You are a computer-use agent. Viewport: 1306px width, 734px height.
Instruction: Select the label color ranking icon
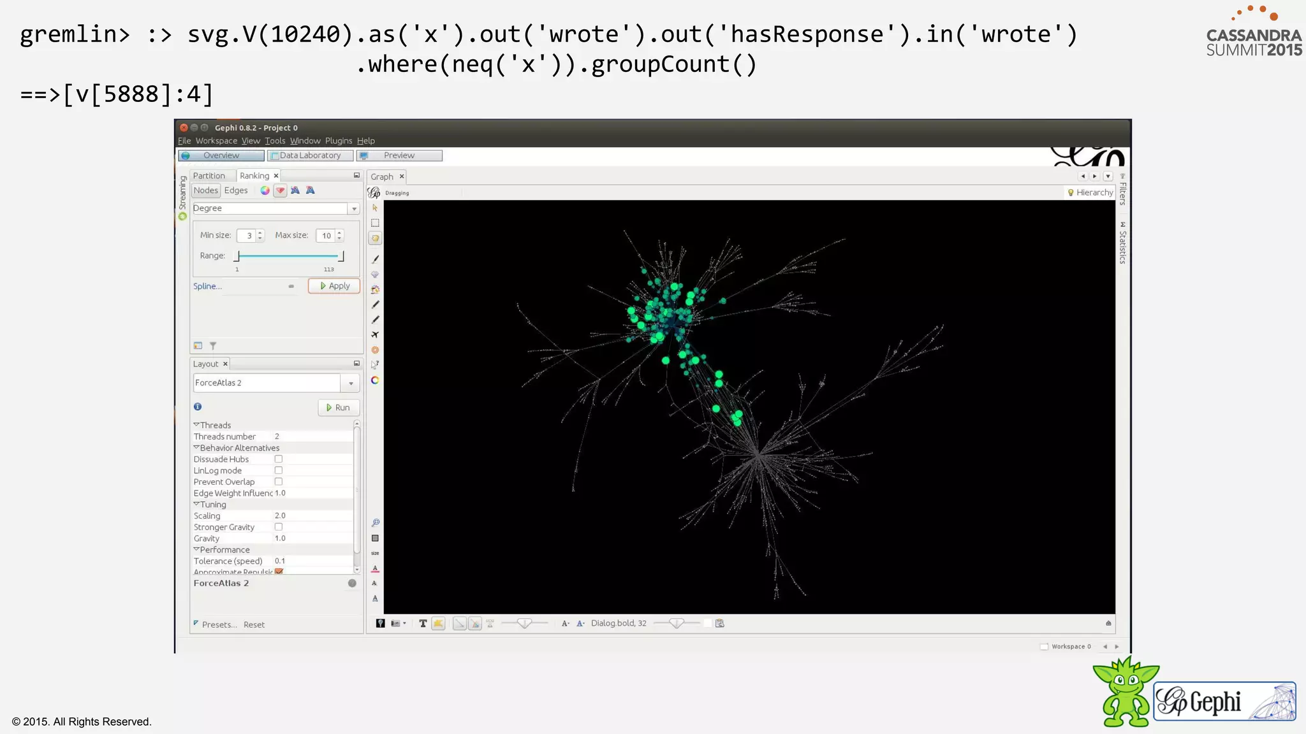295,191
